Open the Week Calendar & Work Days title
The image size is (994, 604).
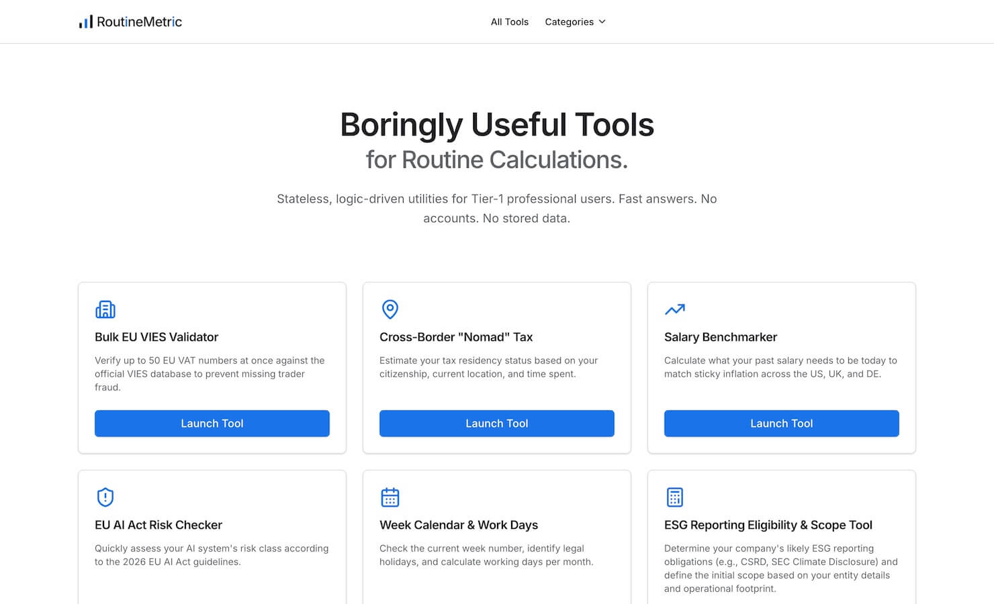459,525
